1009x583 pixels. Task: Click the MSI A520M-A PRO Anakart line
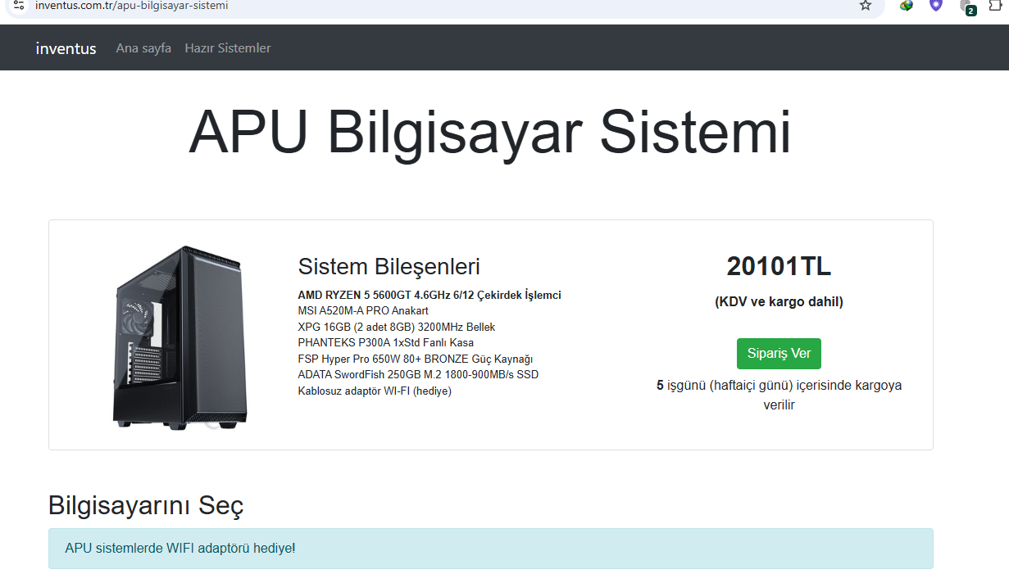(x=363, y=311)
